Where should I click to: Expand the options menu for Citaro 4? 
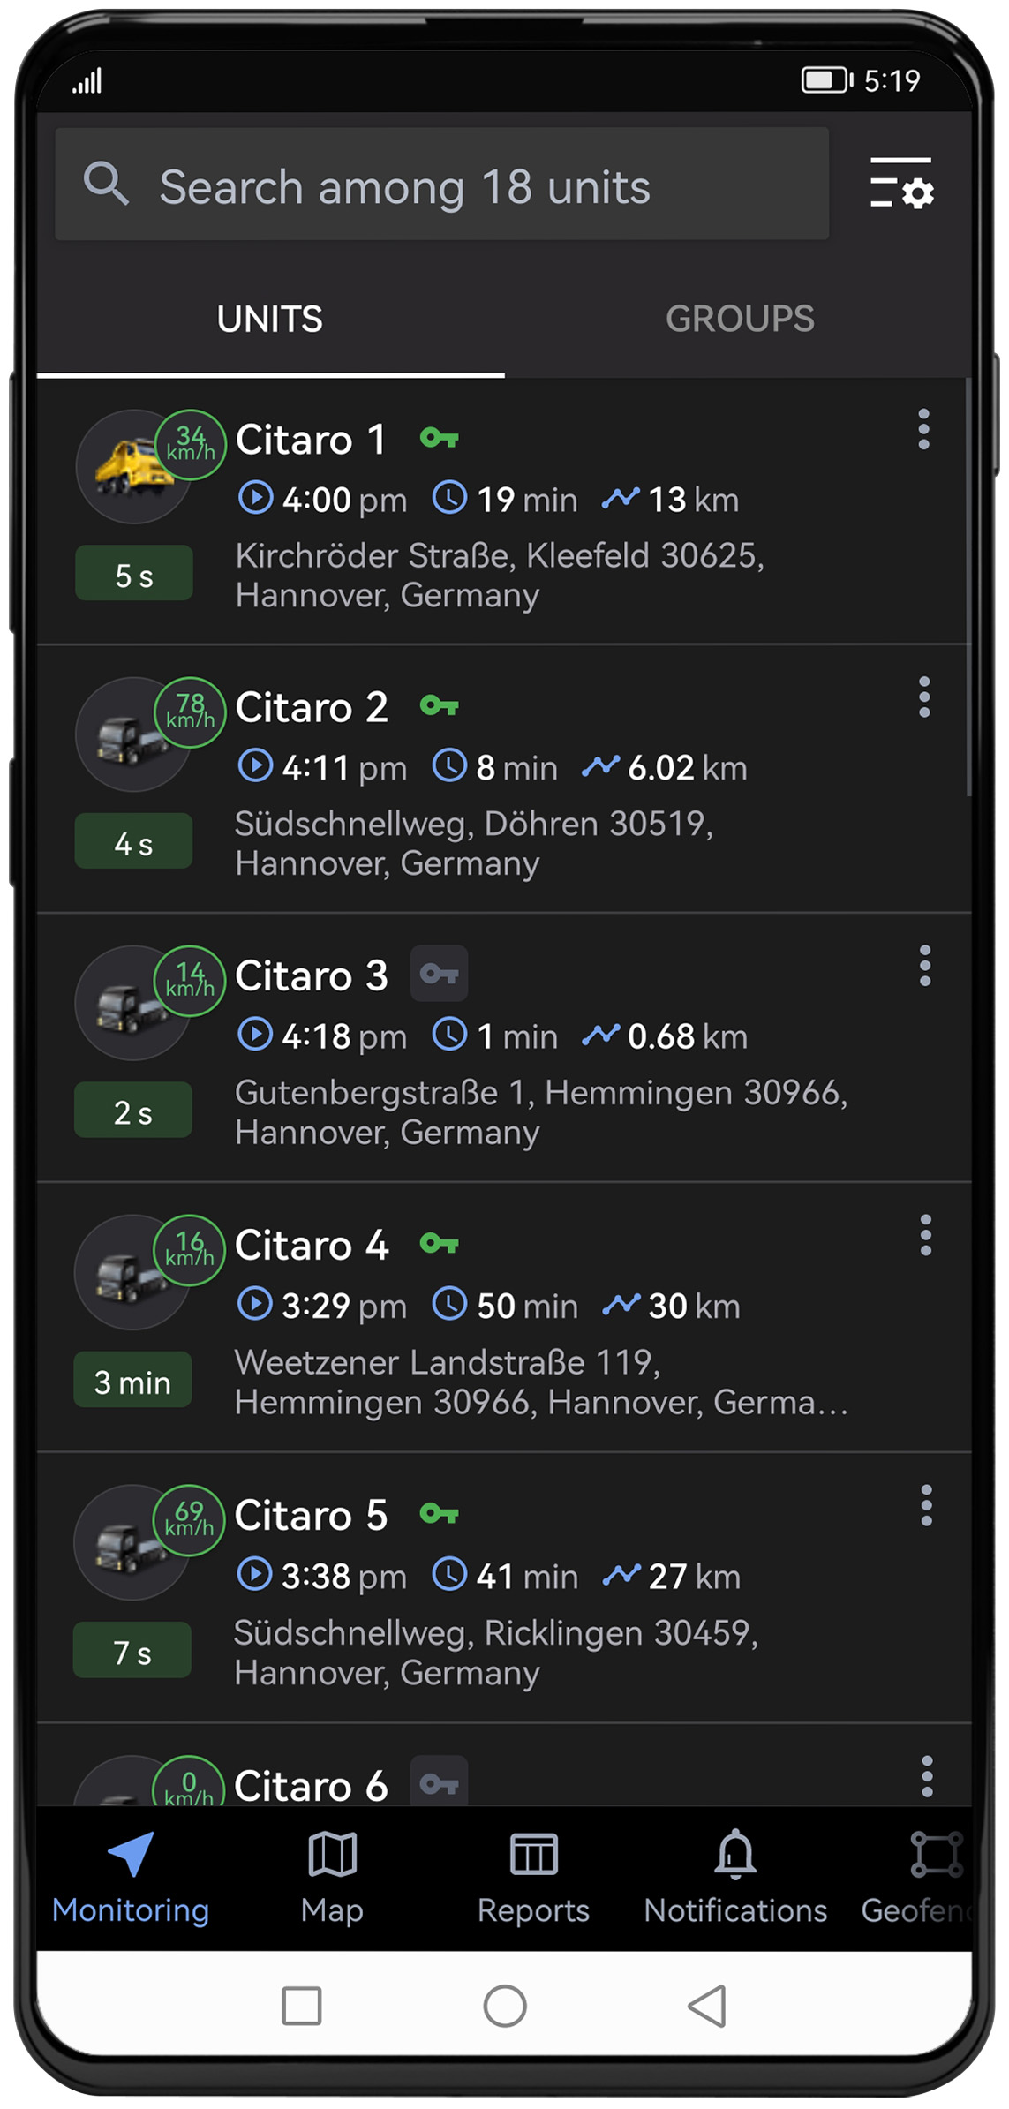point(925,1235)
